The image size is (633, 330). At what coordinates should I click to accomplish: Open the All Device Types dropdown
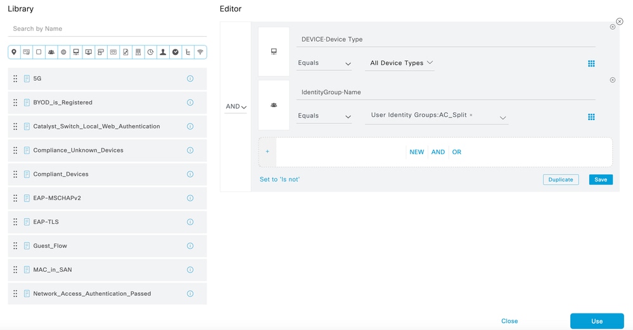pos(400,63)
